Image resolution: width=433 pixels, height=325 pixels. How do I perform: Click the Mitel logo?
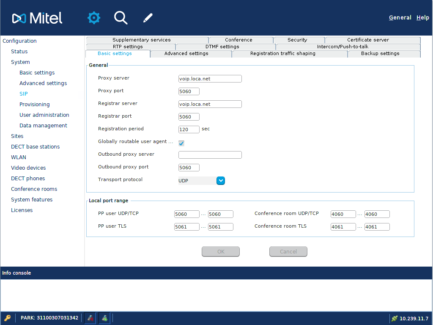tap(37, 18)
